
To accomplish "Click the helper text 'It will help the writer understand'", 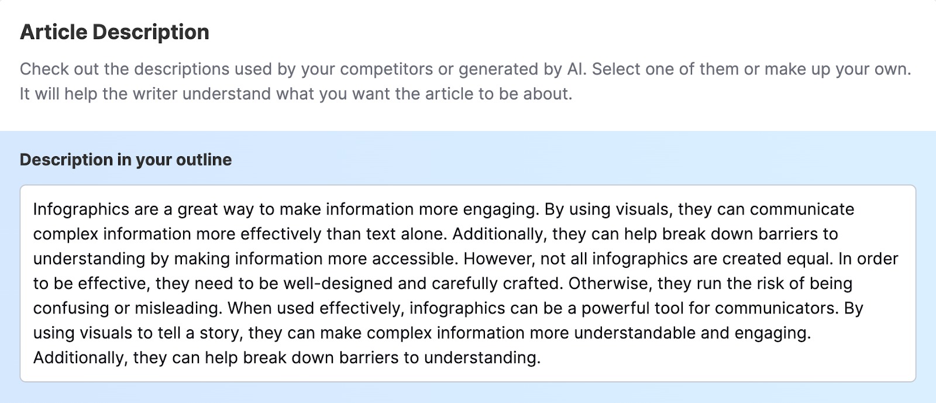I will (x=146, y=94).
